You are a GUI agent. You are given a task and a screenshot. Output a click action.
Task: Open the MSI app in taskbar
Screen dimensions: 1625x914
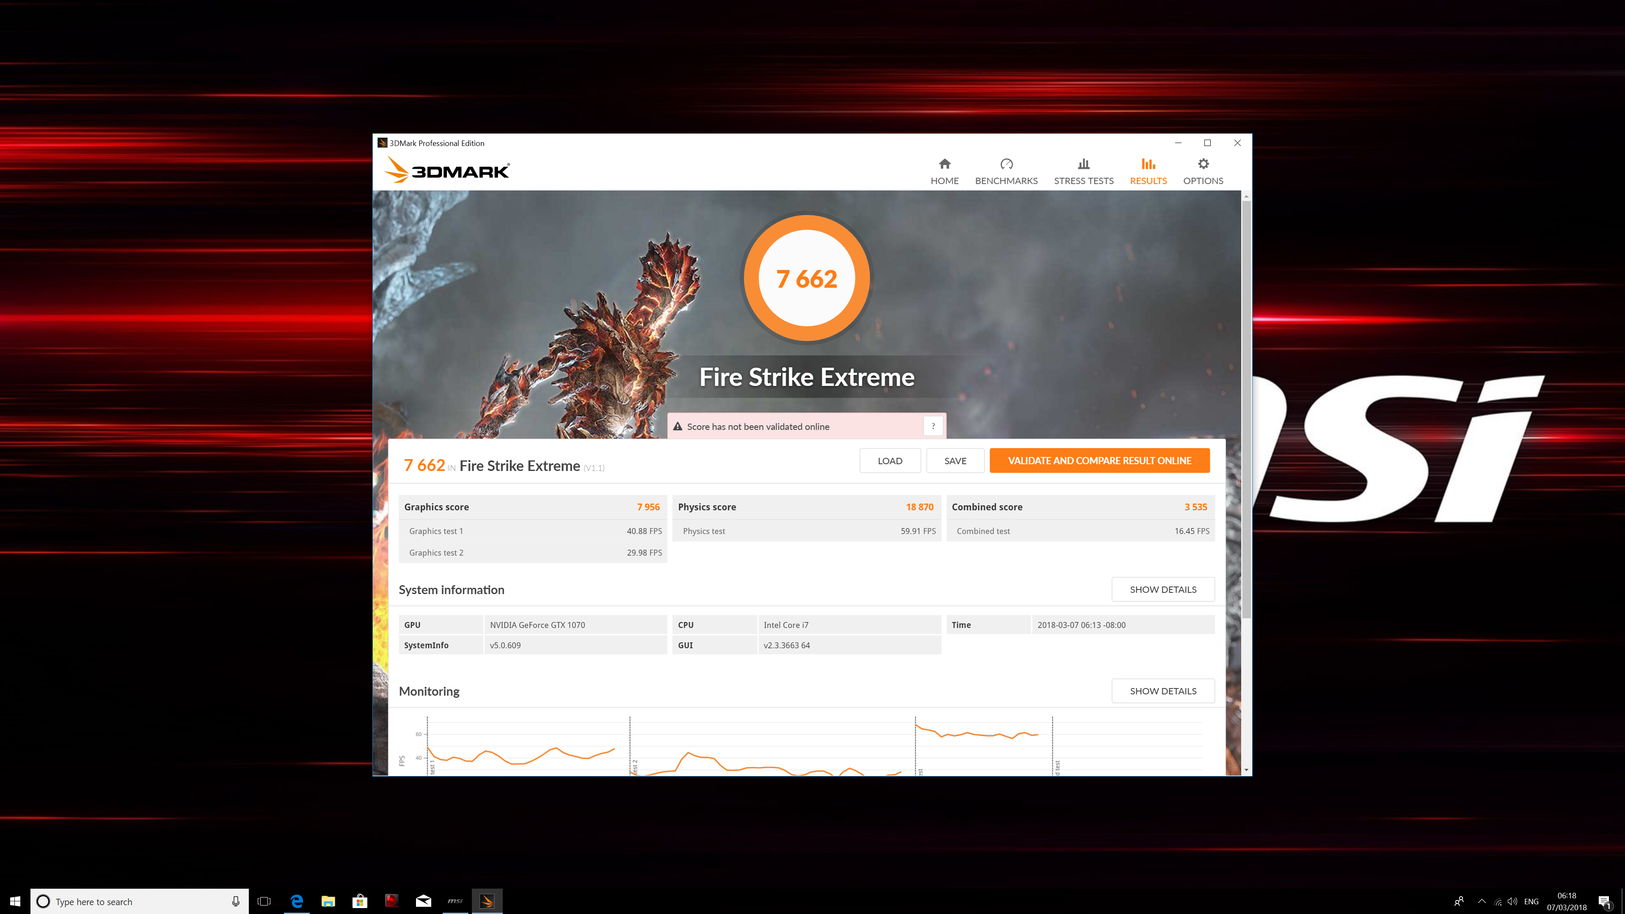[455, 901]
